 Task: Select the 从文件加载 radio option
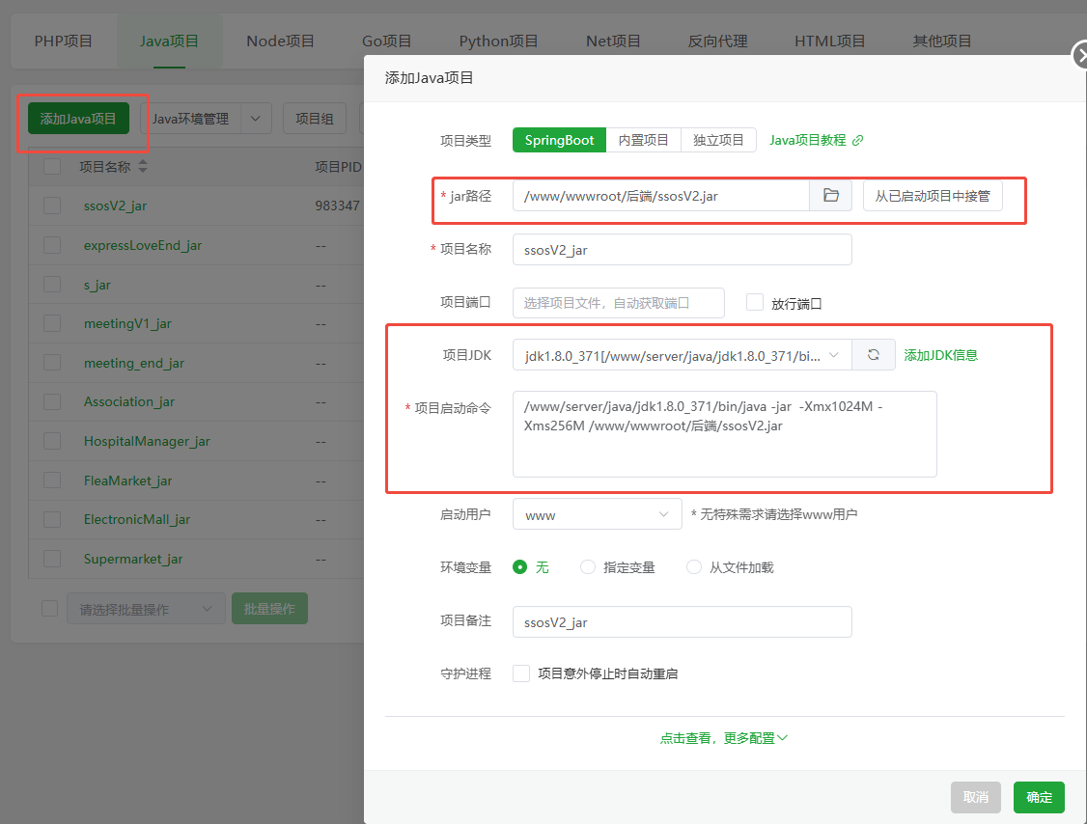click(x=693, y=567)
